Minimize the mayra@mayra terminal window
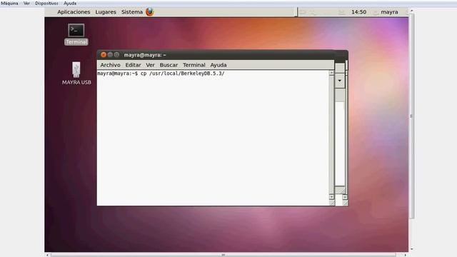457x257 pixels. click(110, 55)
